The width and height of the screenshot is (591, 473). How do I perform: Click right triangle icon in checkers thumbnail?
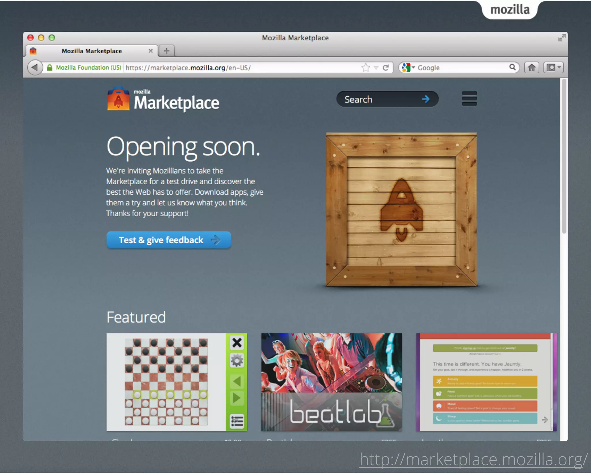[x=237, y=398]
